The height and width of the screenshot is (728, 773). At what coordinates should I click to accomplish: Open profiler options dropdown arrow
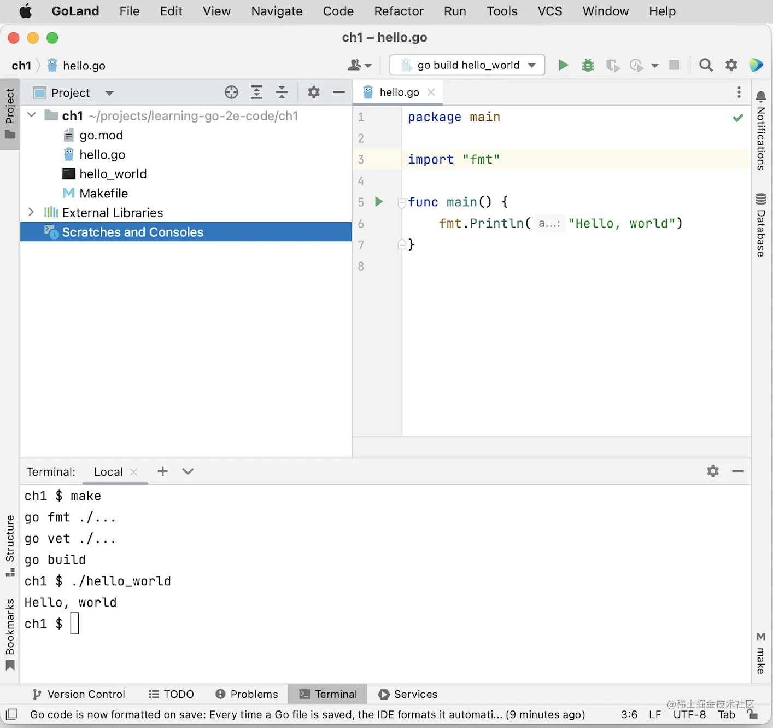[654, 66]
